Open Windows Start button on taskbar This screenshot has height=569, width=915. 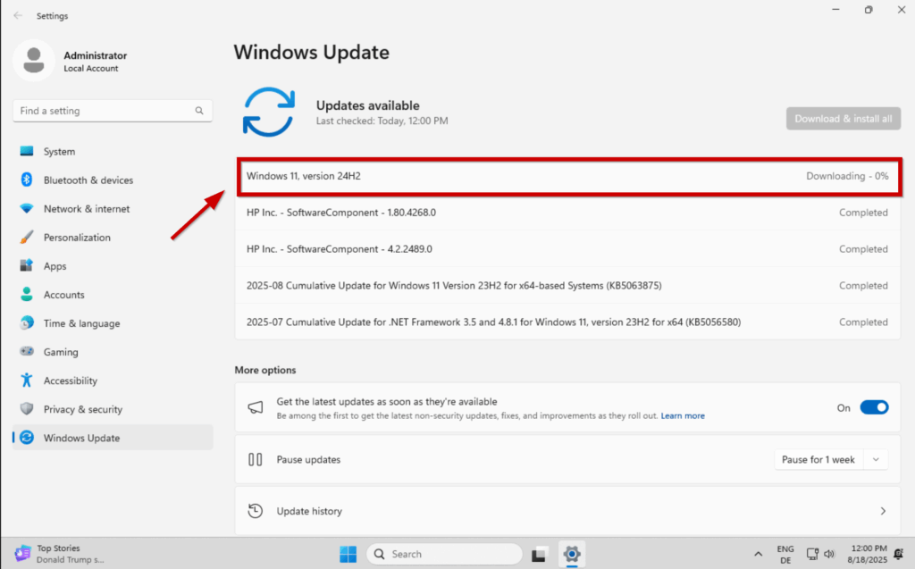[x=348, y=554]
